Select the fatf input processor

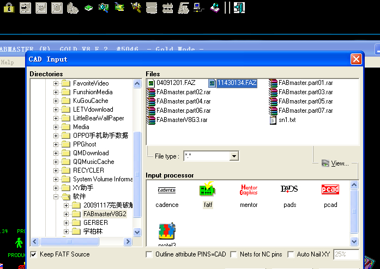[x=208, y=194]
